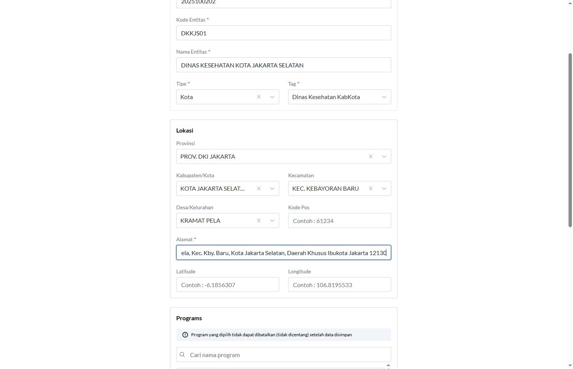Click the Kode Entitas field
The height and width of the screenshot is (369, 573).
[x=283, y=33]
